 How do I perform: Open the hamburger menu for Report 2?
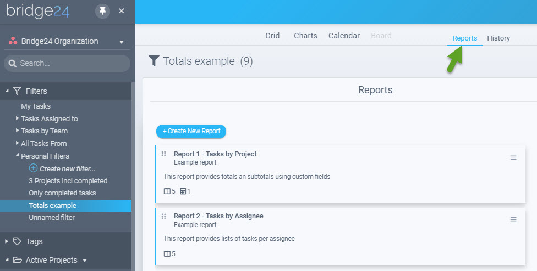tap(513, 220)
